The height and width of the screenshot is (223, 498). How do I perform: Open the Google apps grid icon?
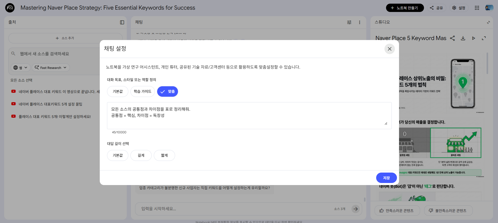click(477, 8)
